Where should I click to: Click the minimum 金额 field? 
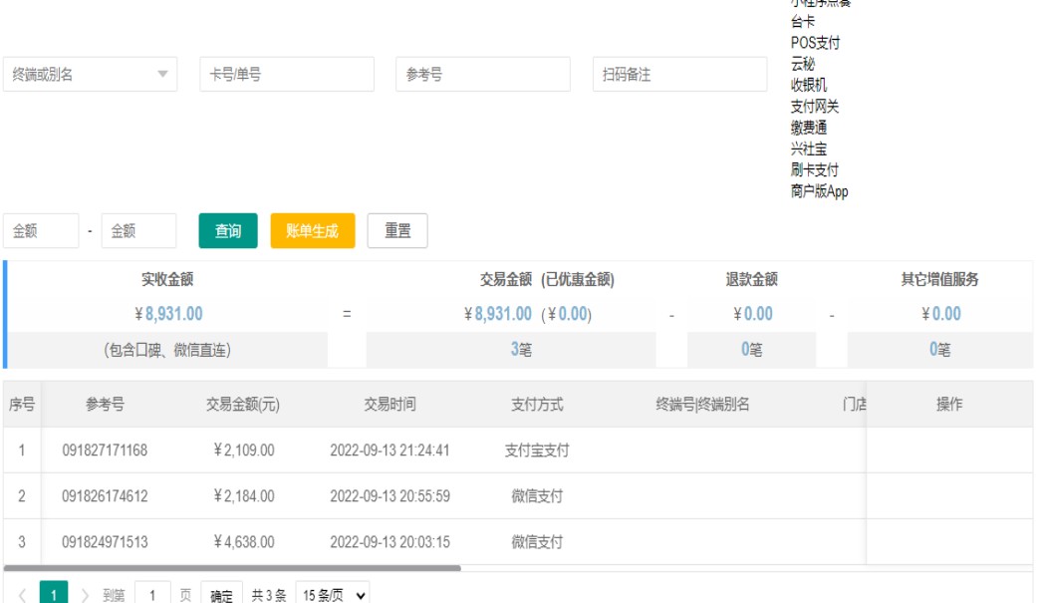[x=41, y=231]
